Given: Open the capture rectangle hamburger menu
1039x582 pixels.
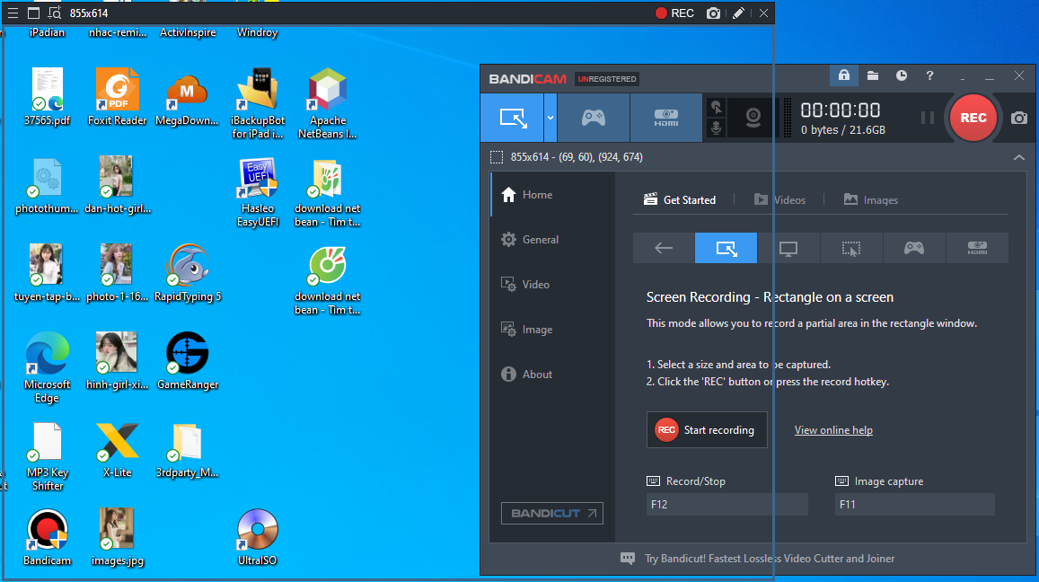Looking at the screenshot, I should coord(13,13).
